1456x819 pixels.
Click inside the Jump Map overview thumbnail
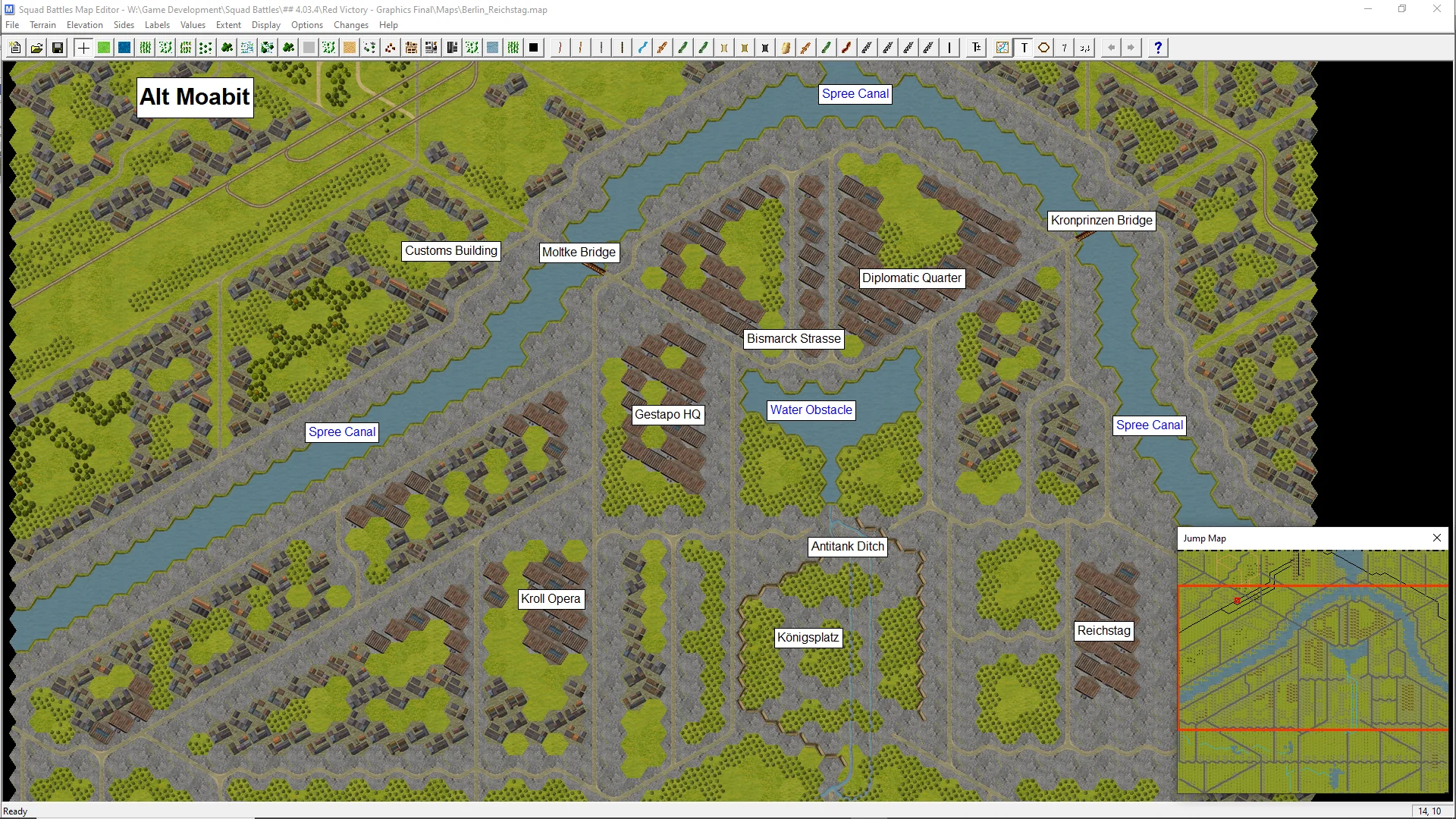[1312, 671]
